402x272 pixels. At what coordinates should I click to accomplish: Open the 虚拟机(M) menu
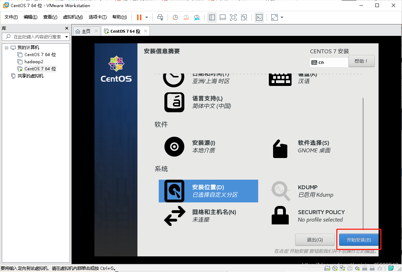click(x=73, y=17)
